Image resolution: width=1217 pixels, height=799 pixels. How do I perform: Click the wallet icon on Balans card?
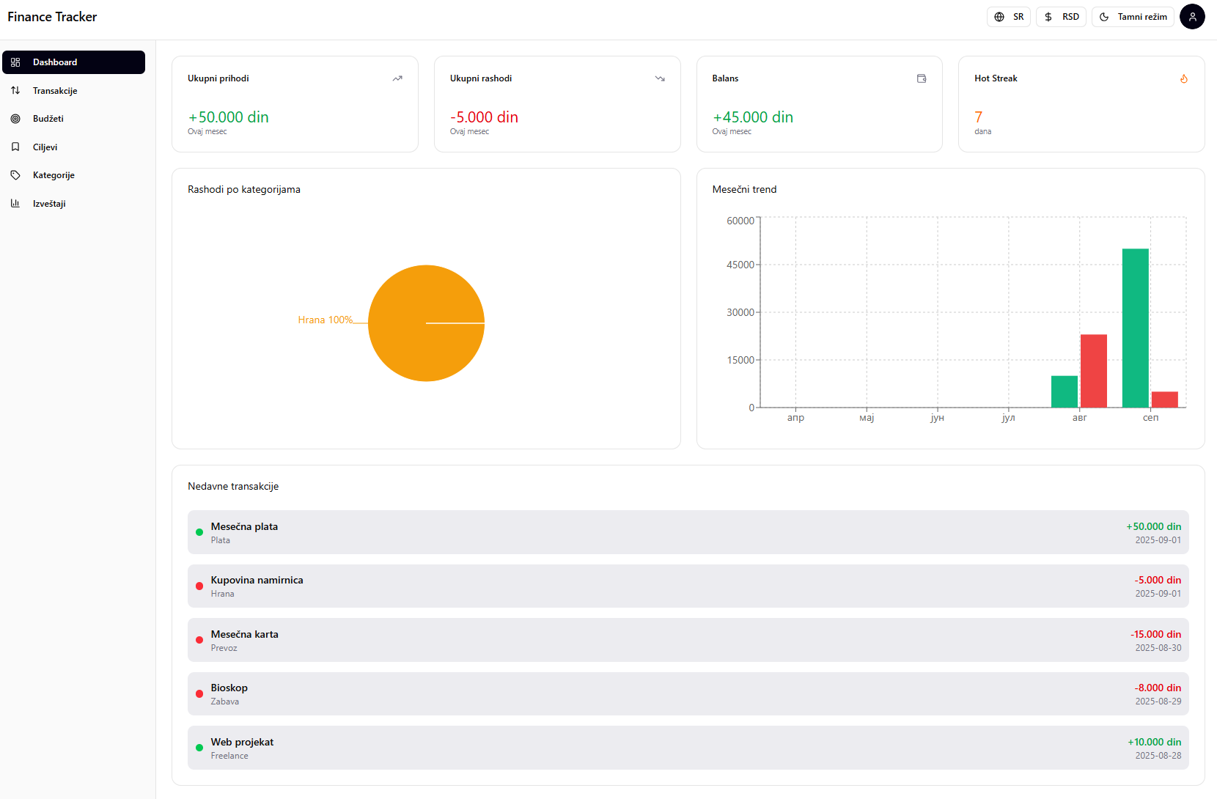(x=922, y=78)
